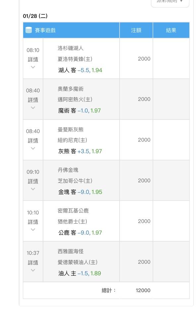Select the 油人 主 -1.5 bet line
Viewport: 196px width, 316px height.
click(x=79, y=273)
